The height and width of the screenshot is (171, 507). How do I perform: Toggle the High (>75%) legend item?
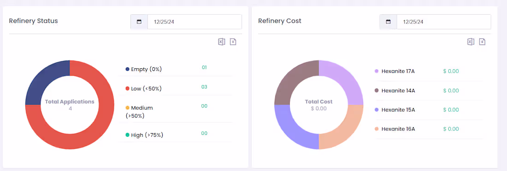click(x=144, y=135)
